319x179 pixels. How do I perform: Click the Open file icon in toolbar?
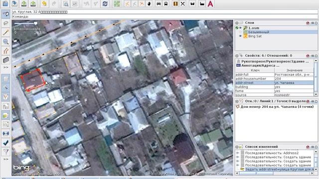click(5, 3)
